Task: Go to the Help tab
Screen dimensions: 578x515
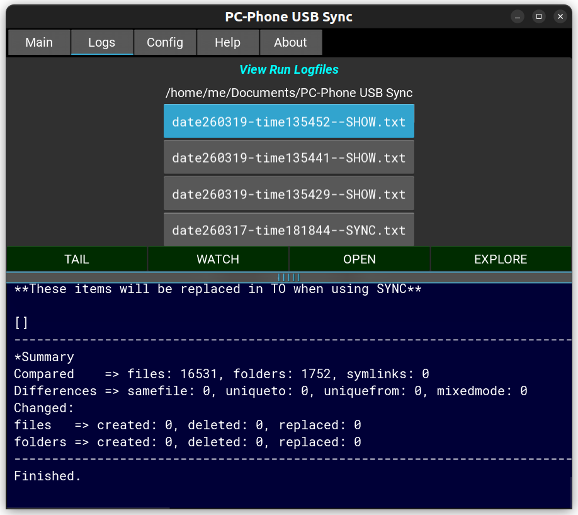Action: point(227,42)
